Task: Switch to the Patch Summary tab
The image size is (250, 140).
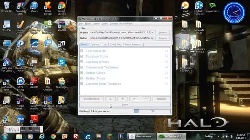Action: pyautogui.click(x=133, y=44)
